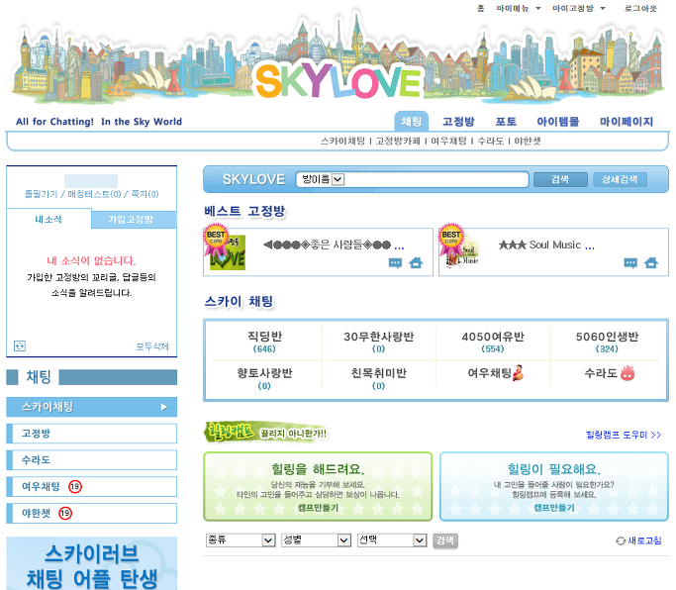Click the 로그아웃 link
676x590 pixels.
point(640,8)
